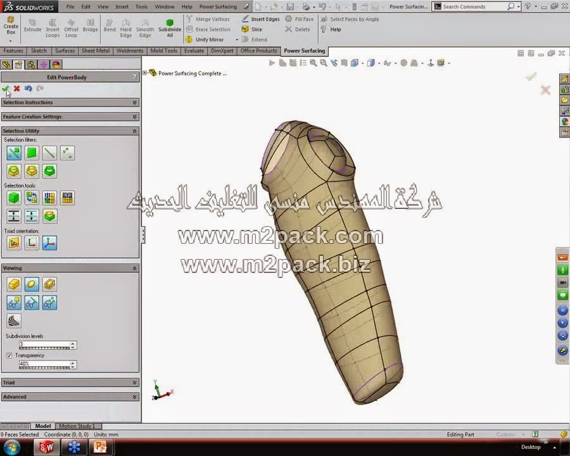Screen dimensions: 570x456
Task: Open the Tools menu
Action: coord(141,6)
